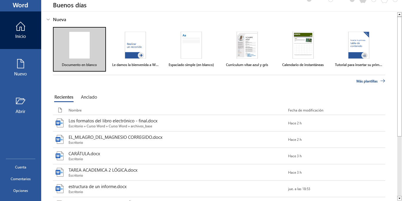Switch to the Recientes tab
Image resolution: width=402 pixels, height=201 pixels.
click(64, 97)
